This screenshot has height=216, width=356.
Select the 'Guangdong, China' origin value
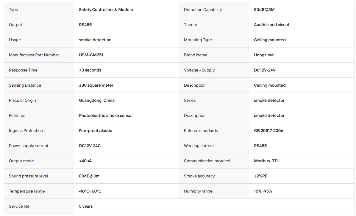click(x=97, y=100)
